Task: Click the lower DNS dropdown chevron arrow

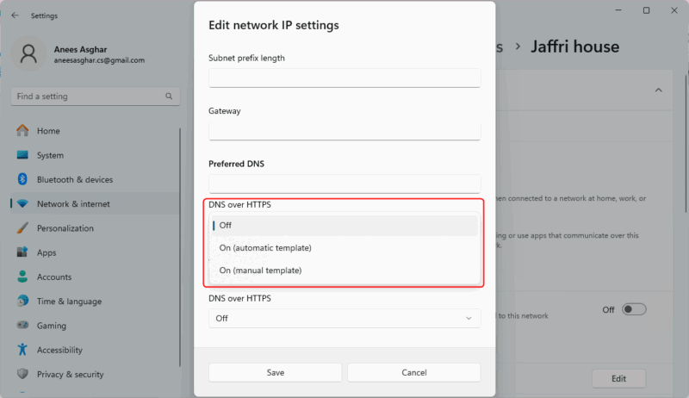Action: pyautogui.click(x=469, y=318)
